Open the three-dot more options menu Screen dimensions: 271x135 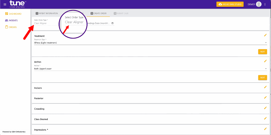(x=265, y=4)
